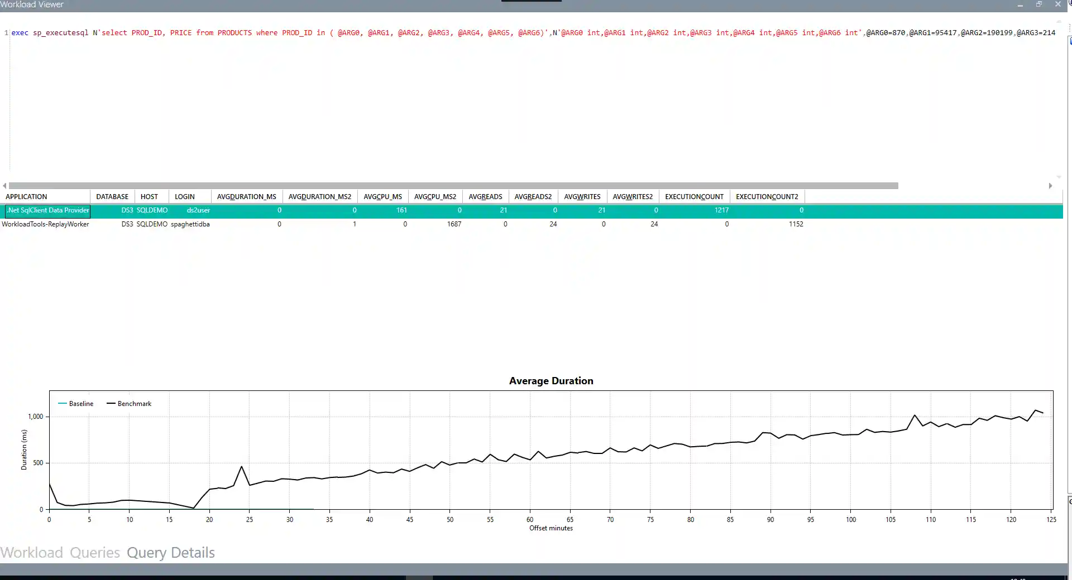Open the Queries tab

94,553
